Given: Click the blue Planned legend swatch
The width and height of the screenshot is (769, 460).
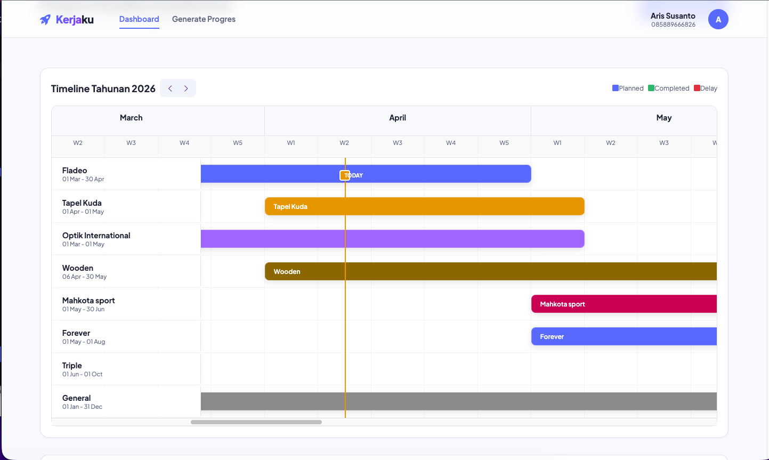Looking at the screenshot, I should click(616, 88).
